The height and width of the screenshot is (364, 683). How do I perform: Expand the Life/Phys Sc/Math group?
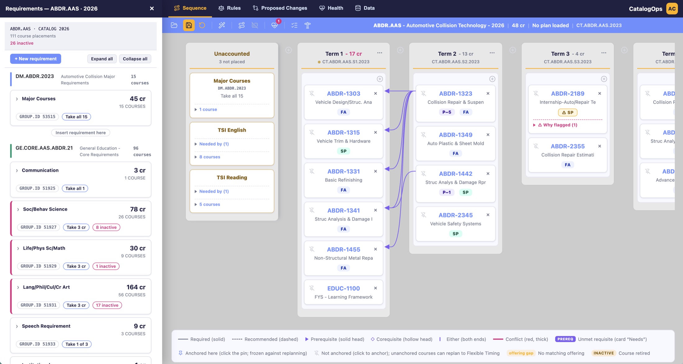(x=18, y=248)
